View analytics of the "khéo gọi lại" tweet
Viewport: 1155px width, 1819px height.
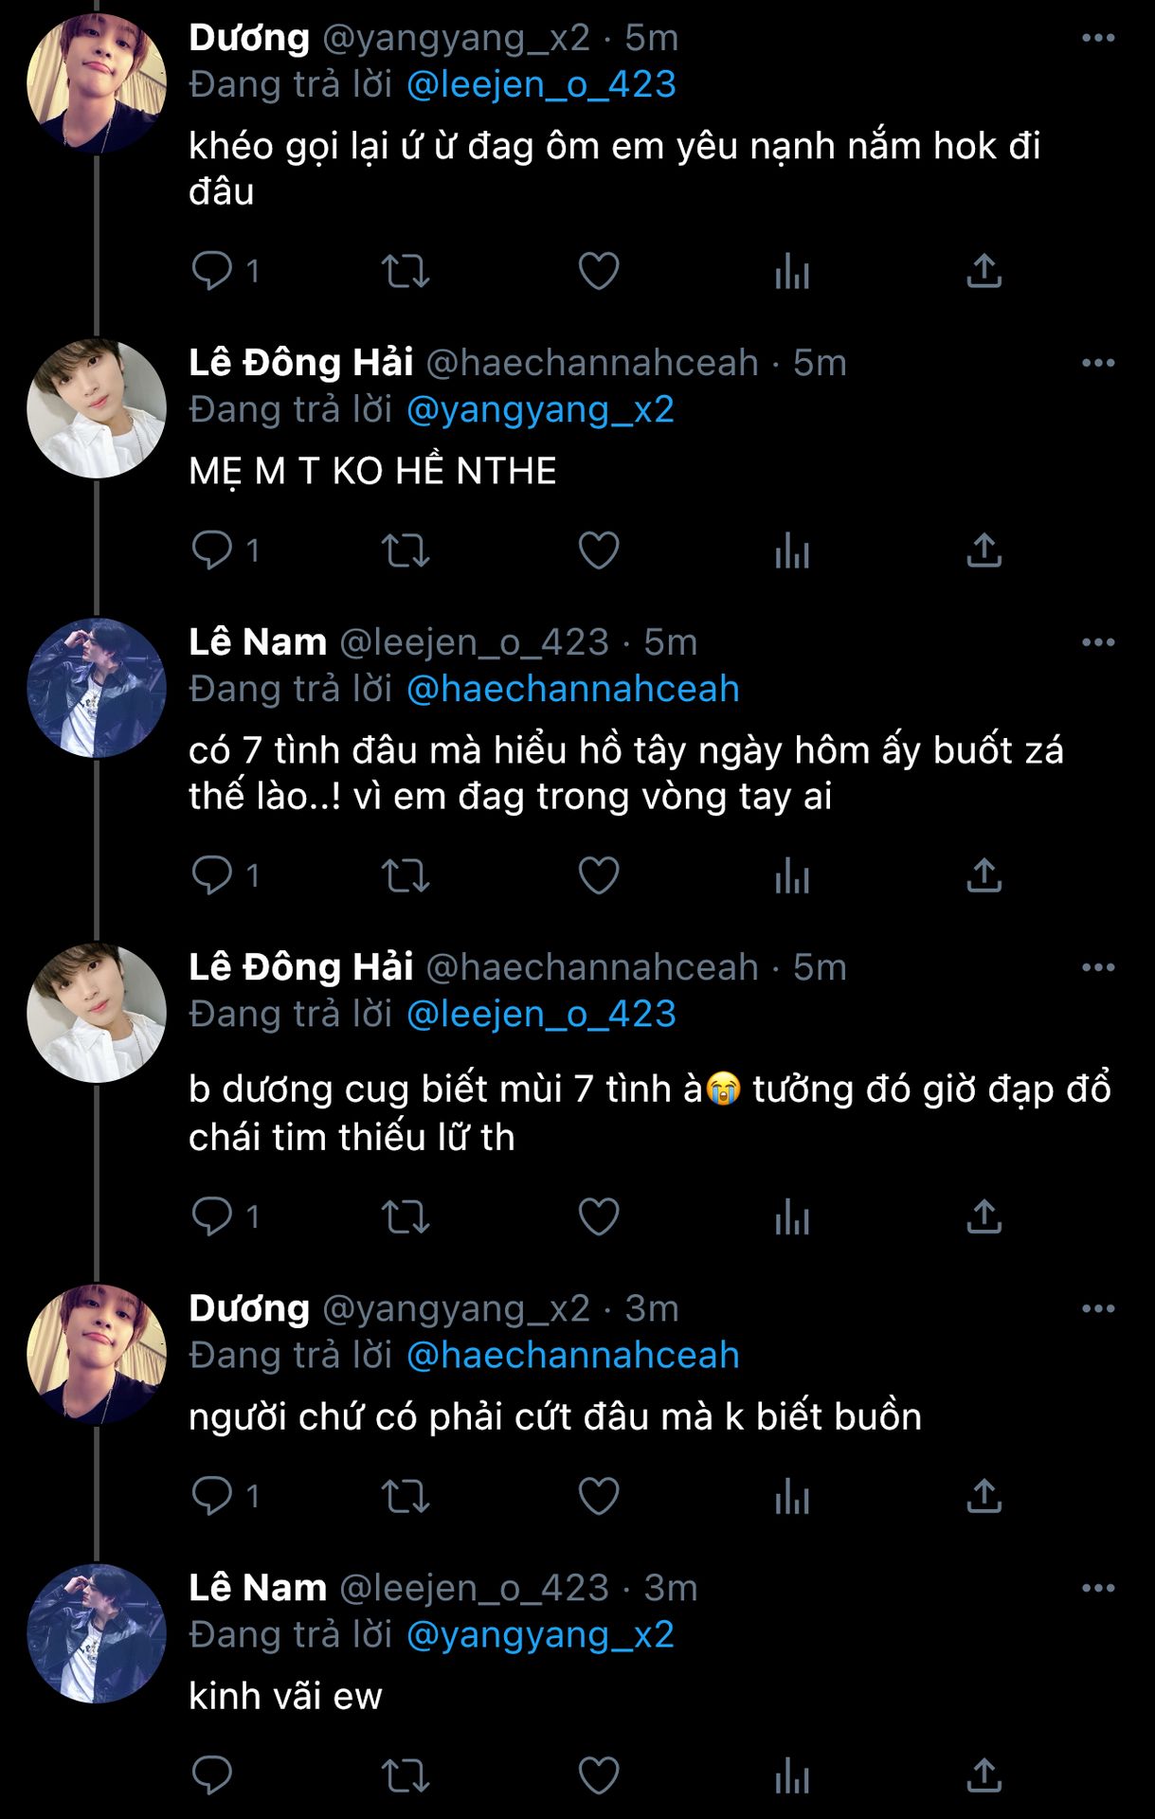pyautogui.click(x=792, y=271)
